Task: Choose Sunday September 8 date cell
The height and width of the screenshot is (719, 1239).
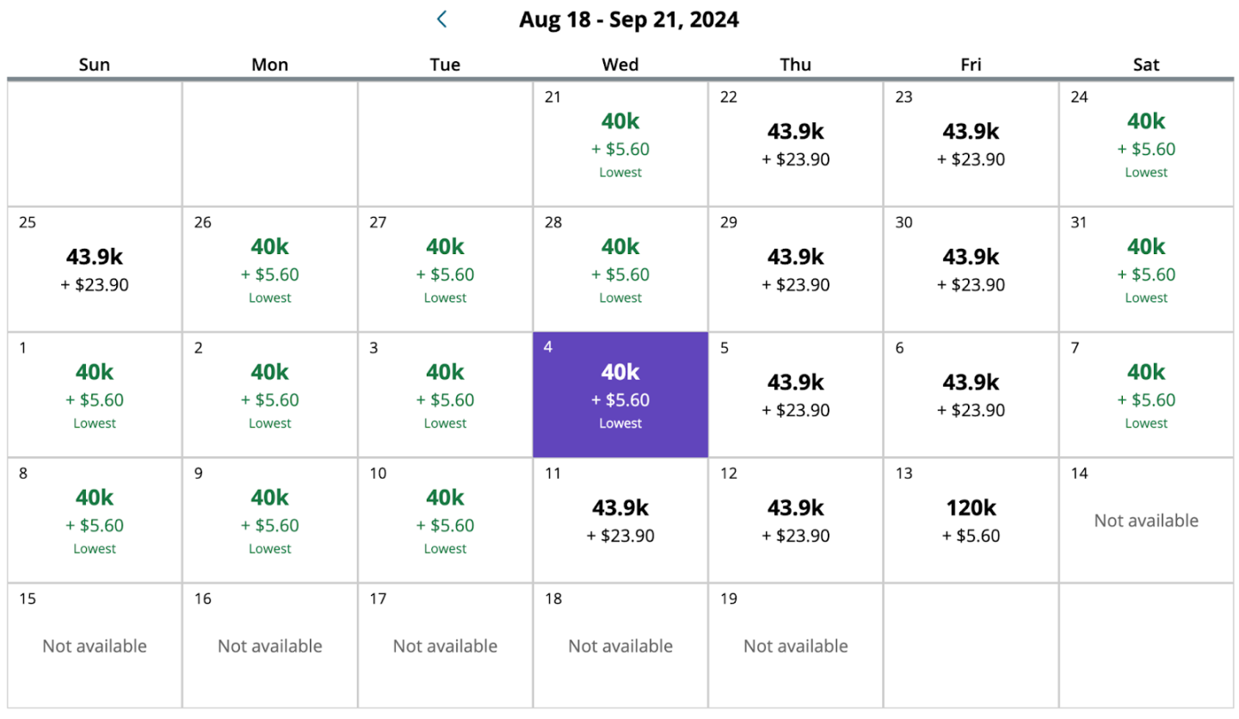Action: (x=95, y=520)
